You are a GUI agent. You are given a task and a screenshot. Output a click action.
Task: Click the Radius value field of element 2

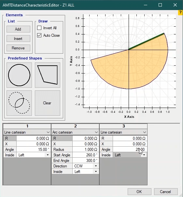coord(86,150)
